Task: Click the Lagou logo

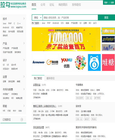Action: pyautogui.click(x=13, y=5)
